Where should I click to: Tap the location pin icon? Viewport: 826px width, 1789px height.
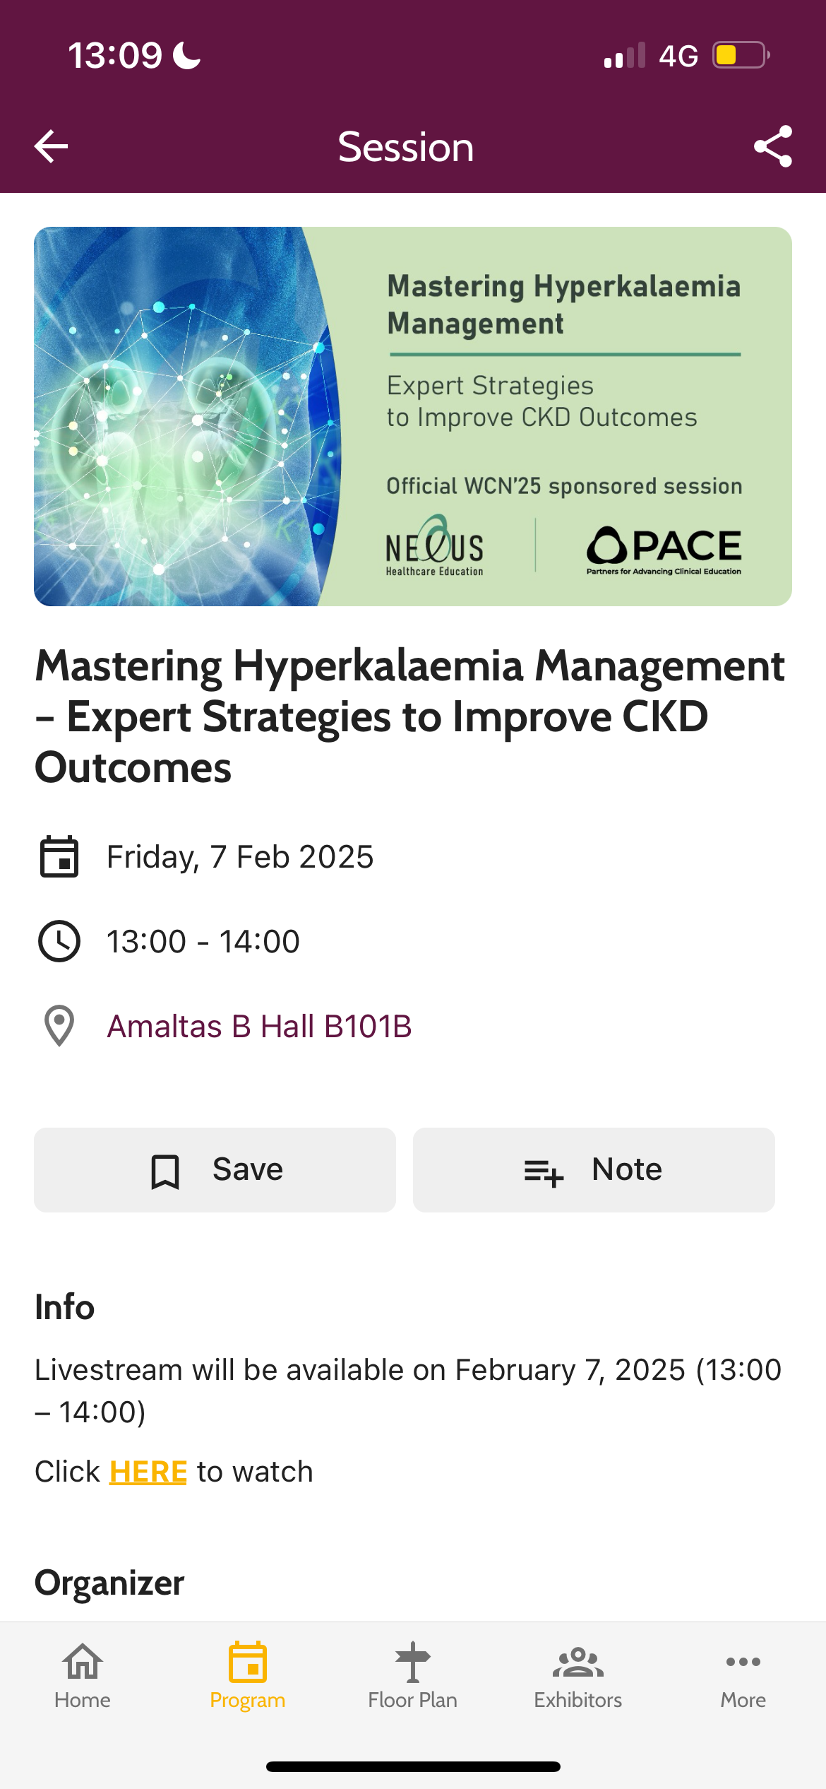[59, 1026]
